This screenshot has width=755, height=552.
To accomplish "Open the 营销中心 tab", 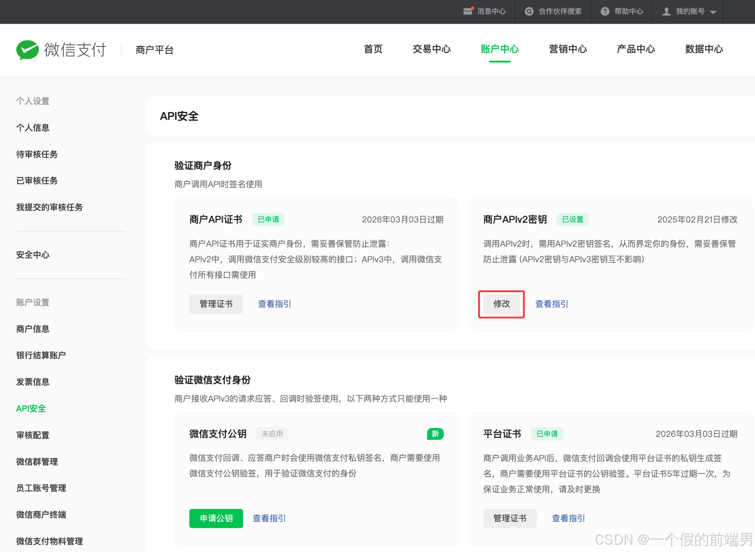I will (568, 49).
